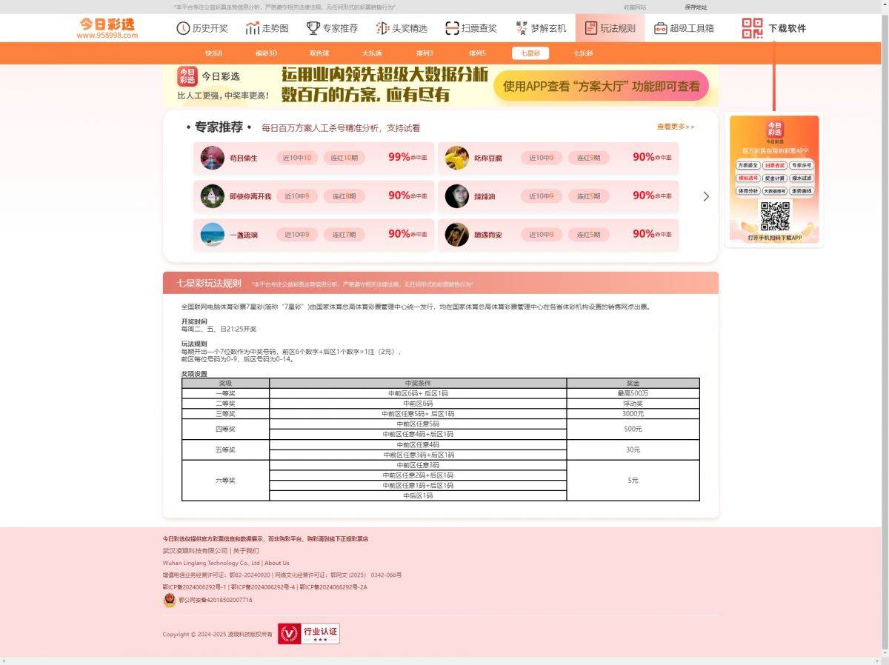Click the 走势图 chart icon
This screenshot has width=889, height=665.
tap(253, 28)
